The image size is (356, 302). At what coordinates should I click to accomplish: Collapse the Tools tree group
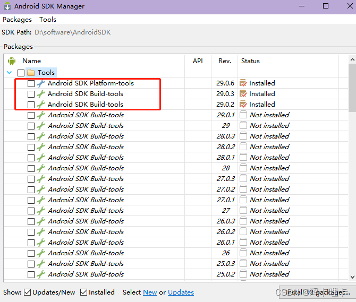coord(10,73)
